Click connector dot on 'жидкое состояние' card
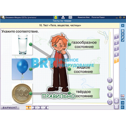Viewport: 126px width, 126px height. tap(69, 69)
